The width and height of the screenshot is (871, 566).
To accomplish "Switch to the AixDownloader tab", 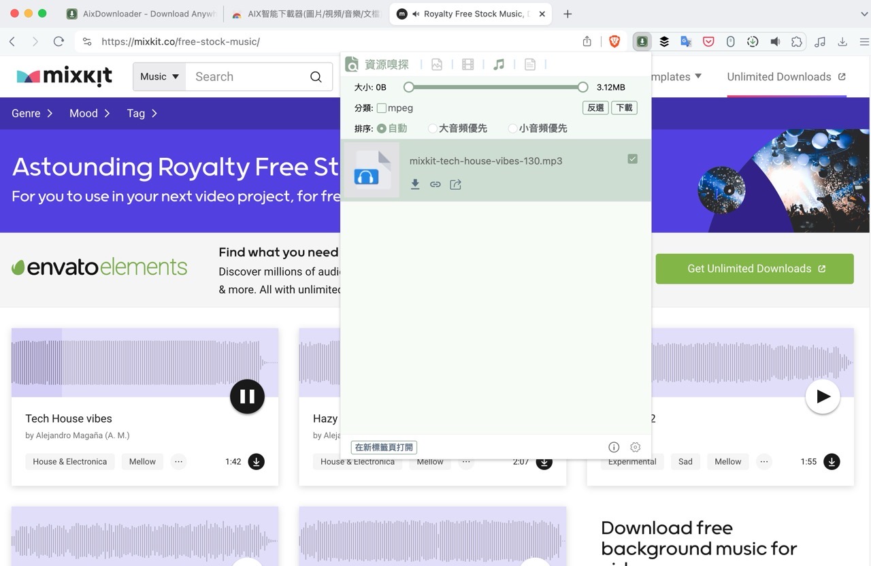I will (142, 14).
